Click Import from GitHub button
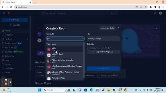The height and width of the screenshot is (93, 166). (107, 28)
